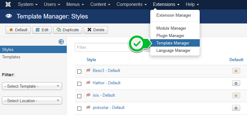247x117 pixels.
Task: Click the default star for isis - Default
Action: pyautogui.click(x=236, y=95)
